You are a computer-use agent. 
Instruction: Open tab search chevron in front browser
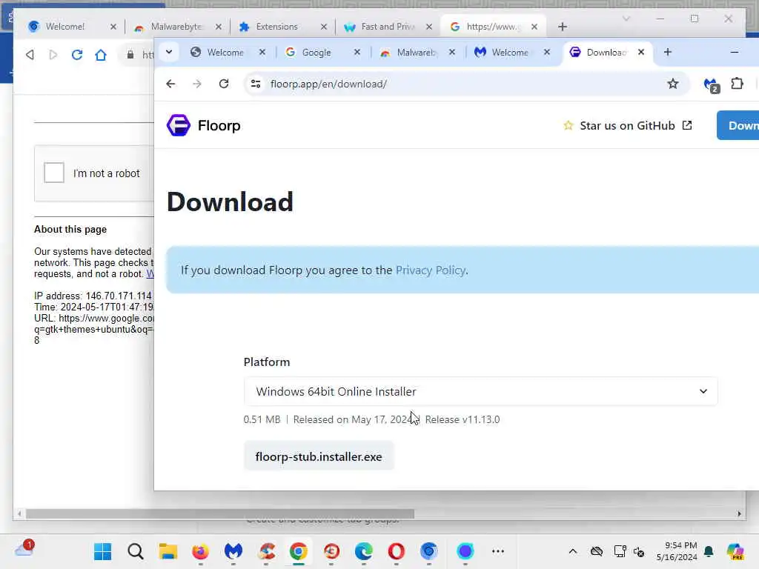(169, 52)
